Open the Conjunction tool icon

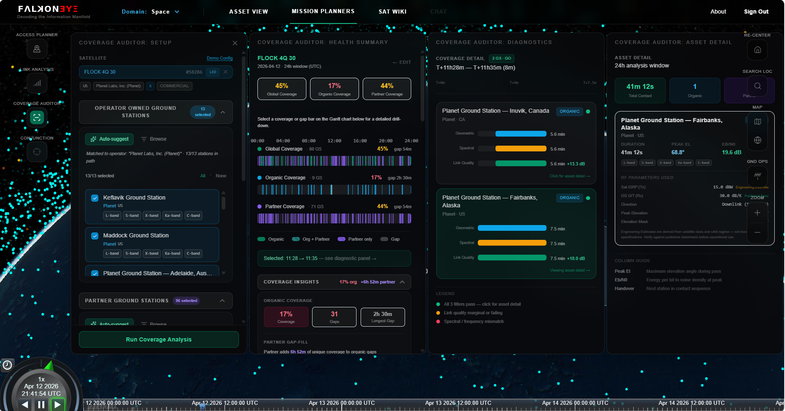[37, 152]
